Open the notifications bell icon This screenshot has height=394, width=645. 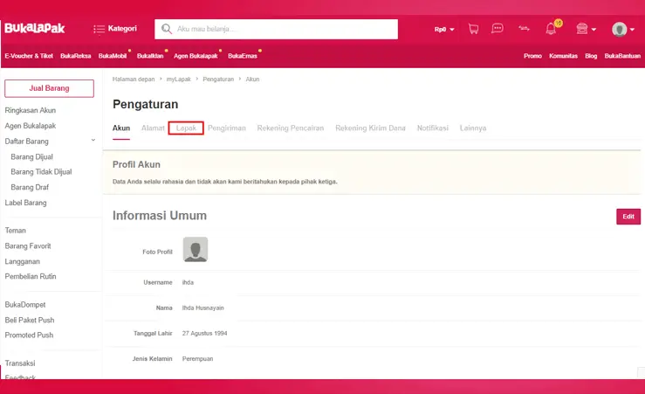point(551,29)
